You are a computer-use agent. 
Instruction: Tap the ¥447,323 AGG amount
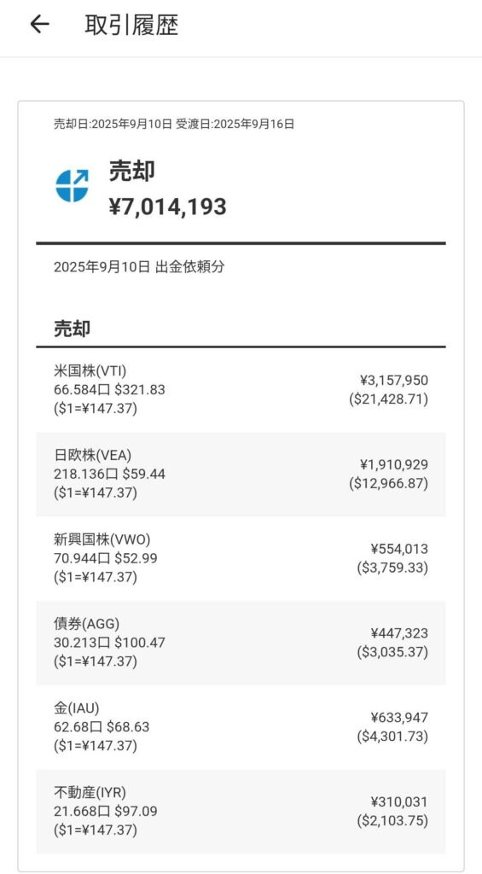399,633
